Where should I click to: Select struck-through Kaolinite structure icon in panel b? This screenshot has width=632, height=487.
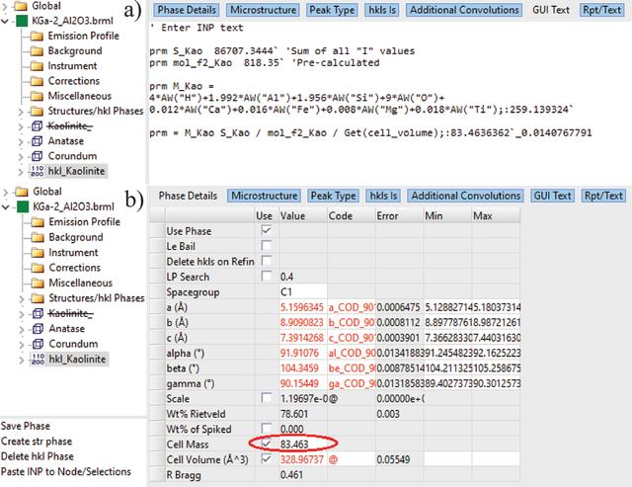[38, 313]
